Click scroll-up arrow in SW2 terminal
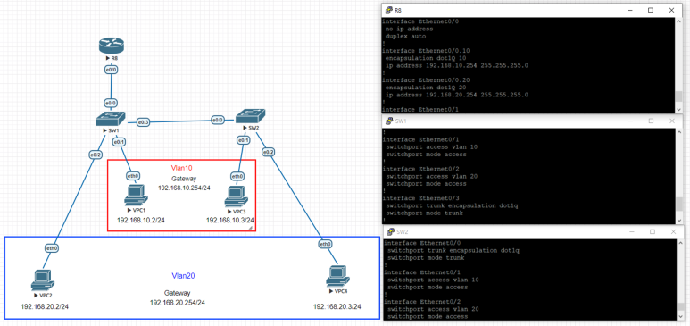 (x=681, y=243)
